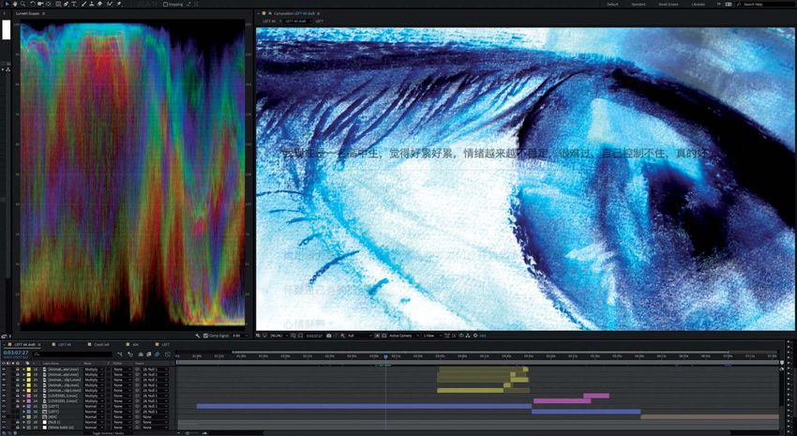This screenshot has height=436, width=797.
Task: Expand layer 24 properties triangle
Action: (x=23, y=401)
